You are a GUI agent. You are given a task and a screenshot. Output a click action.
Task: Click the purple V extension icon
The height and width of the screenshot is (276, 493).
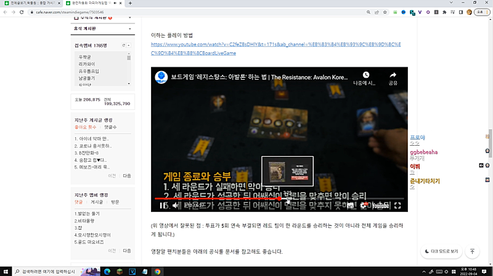pos(420,12)
